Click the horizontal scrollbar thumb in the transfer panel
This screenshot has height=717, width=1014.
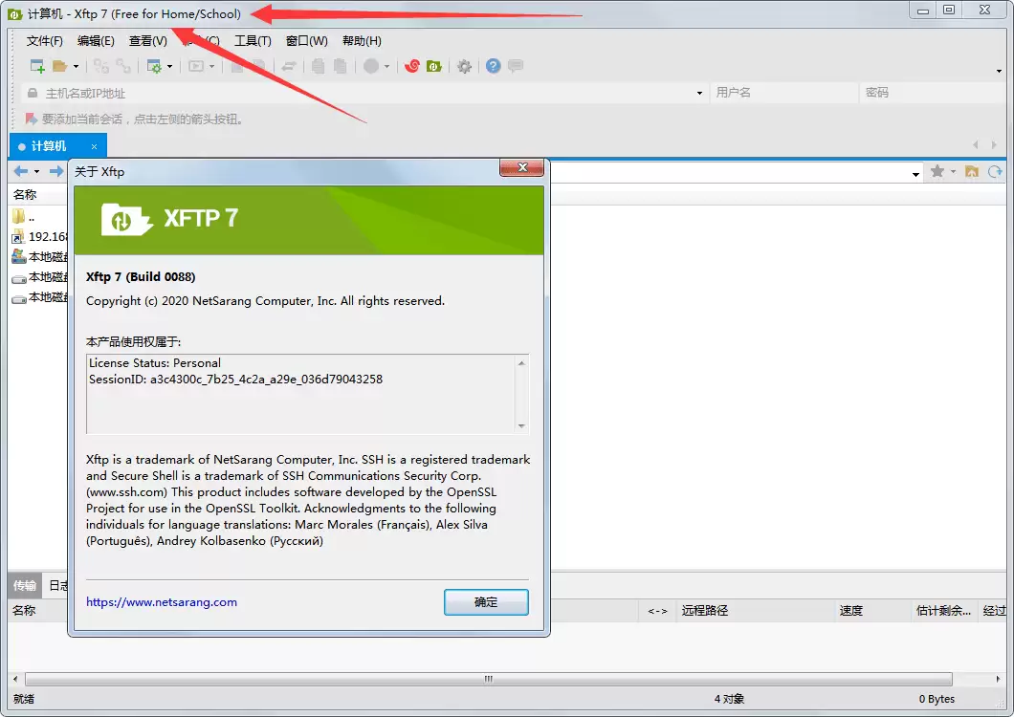(x=488, y=679)
